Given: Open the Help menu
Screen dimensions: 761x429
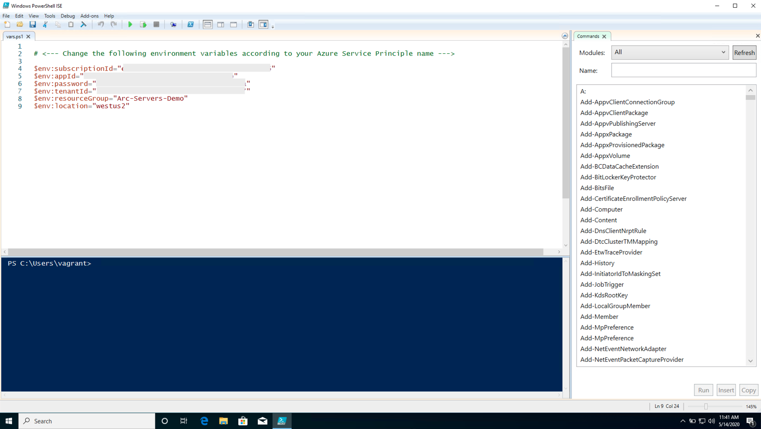Looking at the screenshot, I should click(x=109, y=16).
